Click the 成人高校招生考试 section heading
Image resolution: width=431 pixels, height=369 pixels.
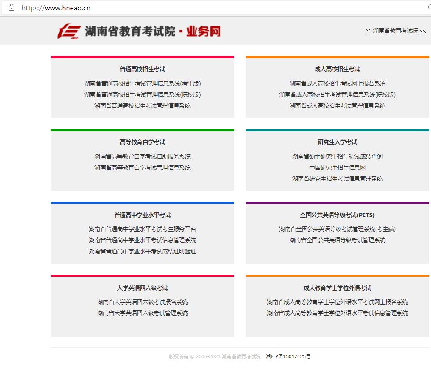click(337, 69)
